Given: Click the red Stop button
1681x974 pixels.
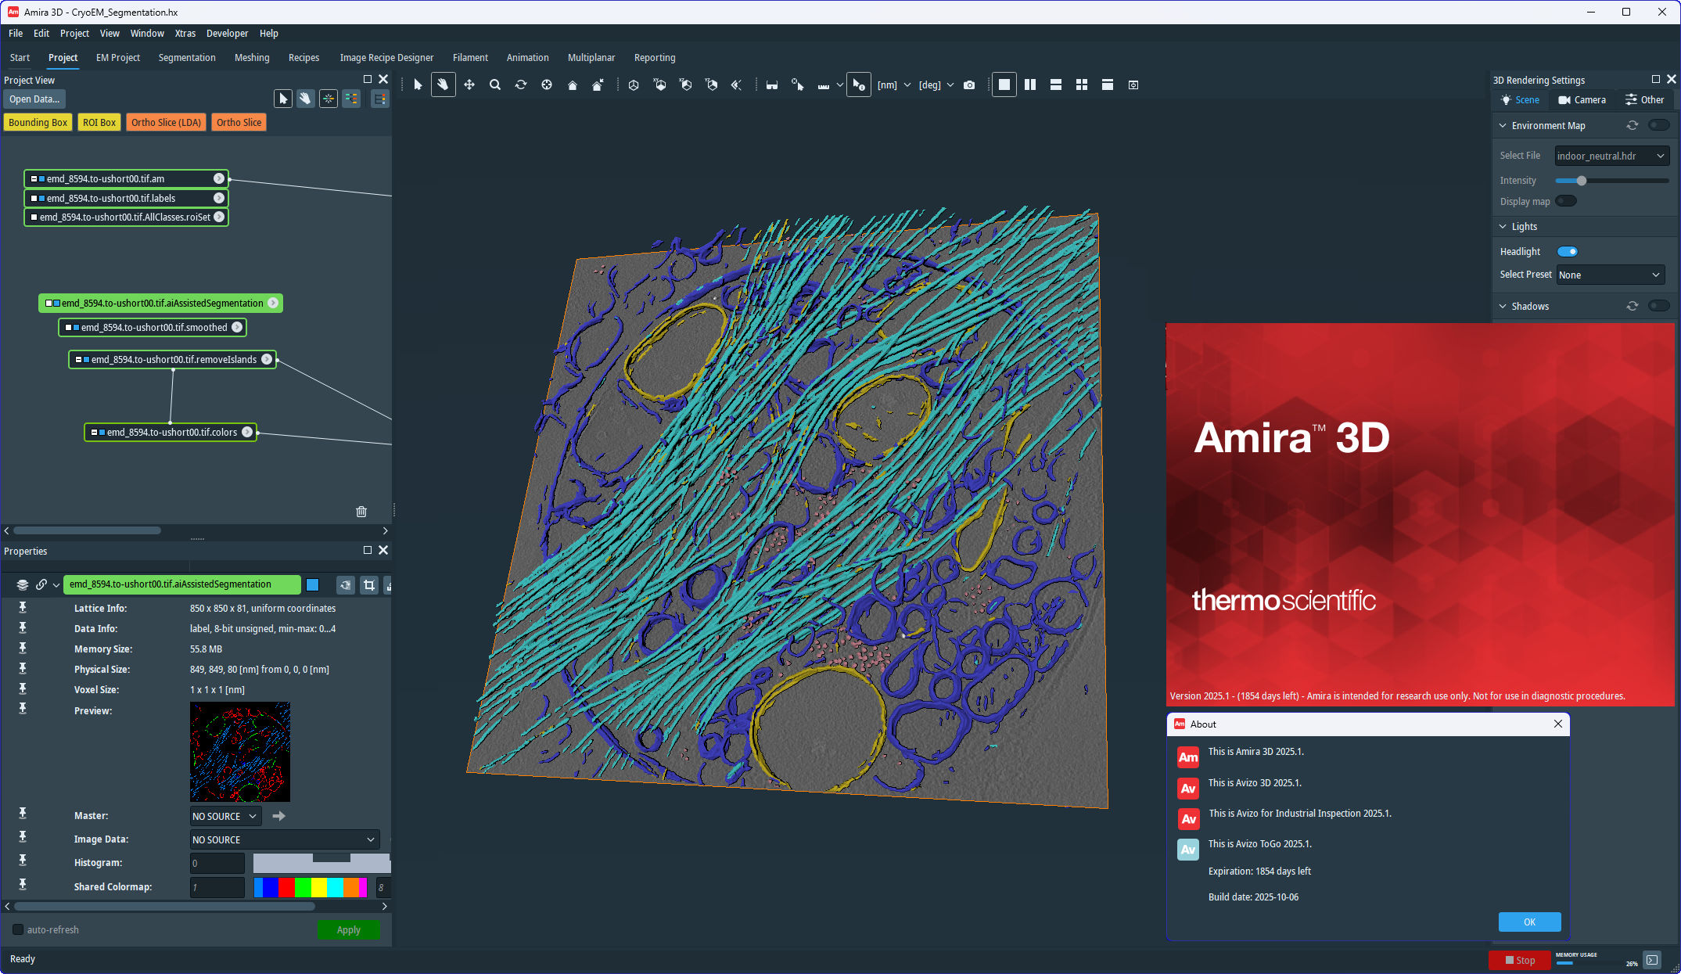Looking at the screenshot, I should click(1520, 960).
